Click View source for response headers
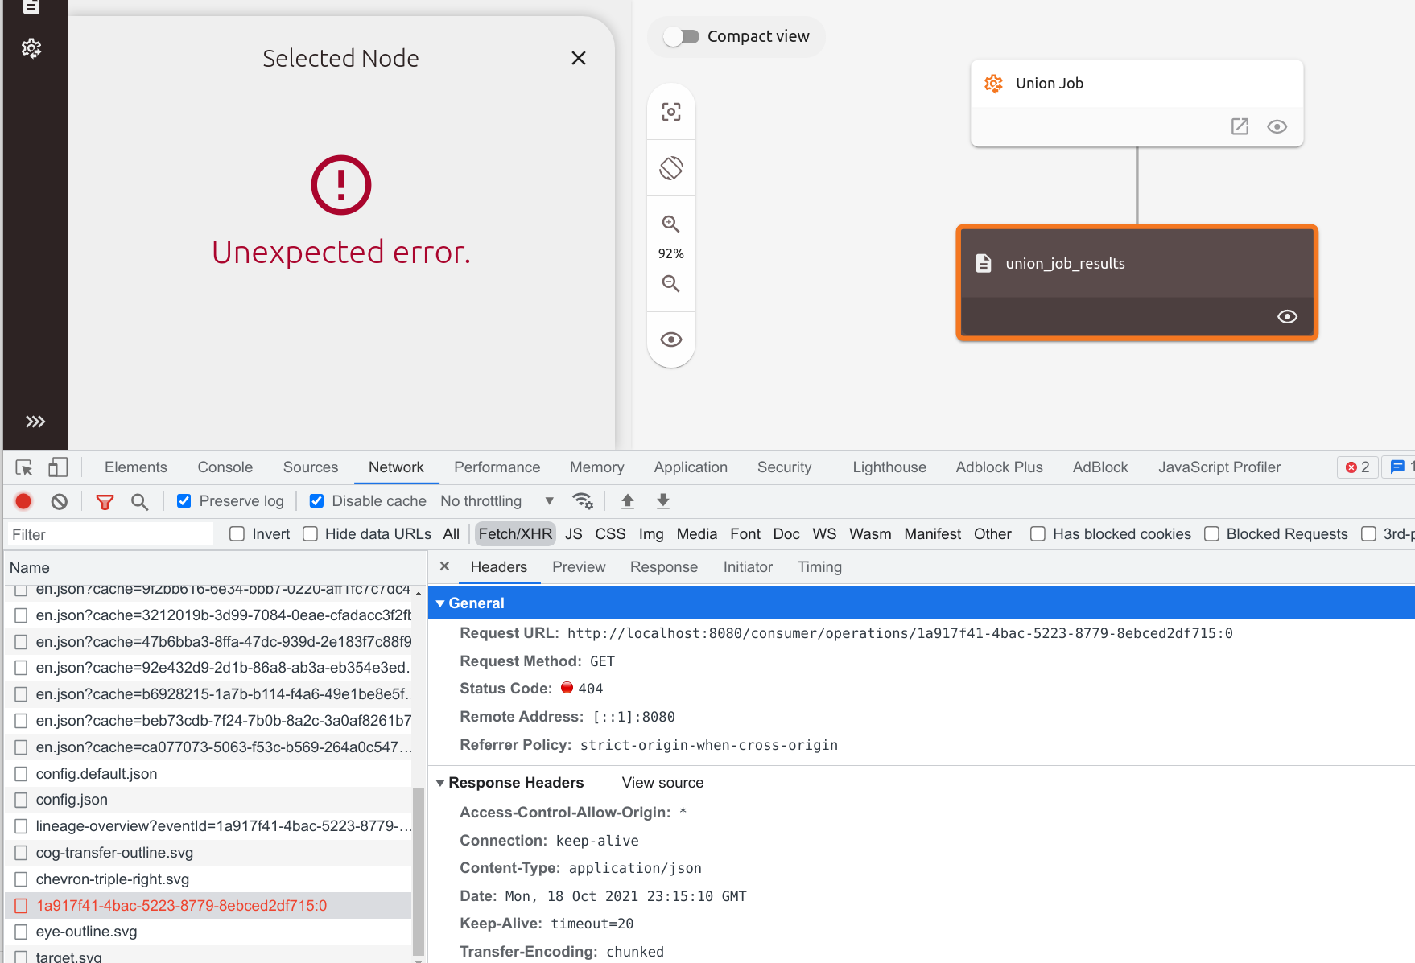Viewport: 1415px width, 963px height. click(x=662, y=782)
